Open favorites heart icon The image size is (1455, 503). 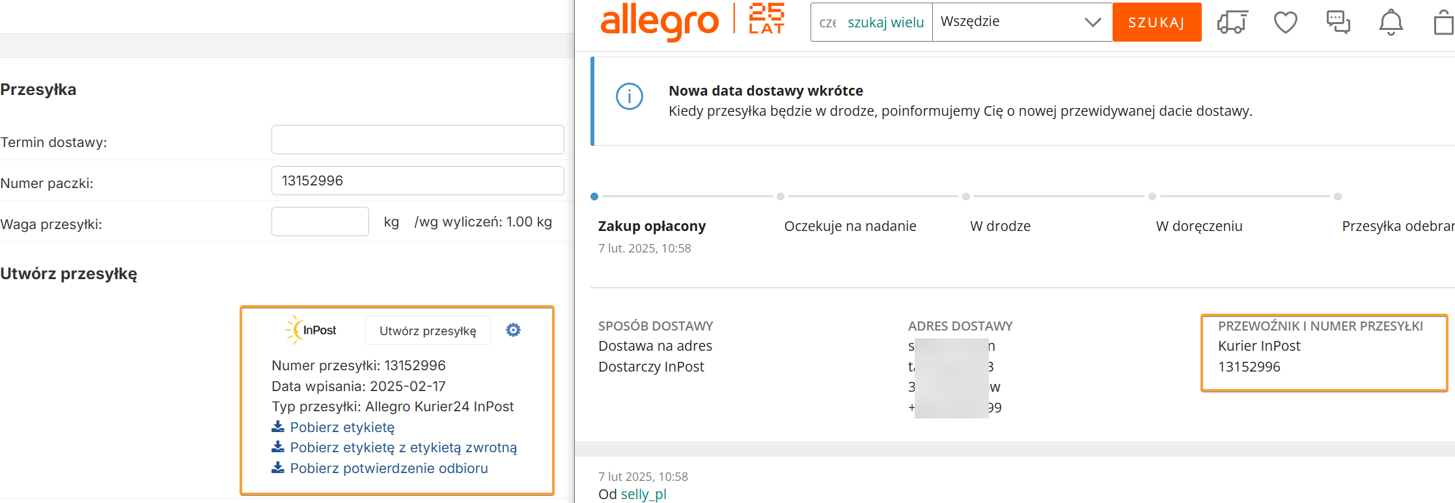pos(1285,22)
